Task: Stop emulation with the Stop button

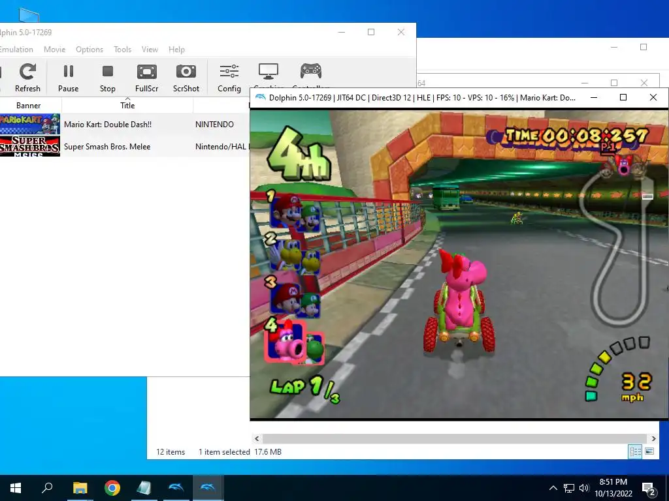Action: click(x=108, y=78)
